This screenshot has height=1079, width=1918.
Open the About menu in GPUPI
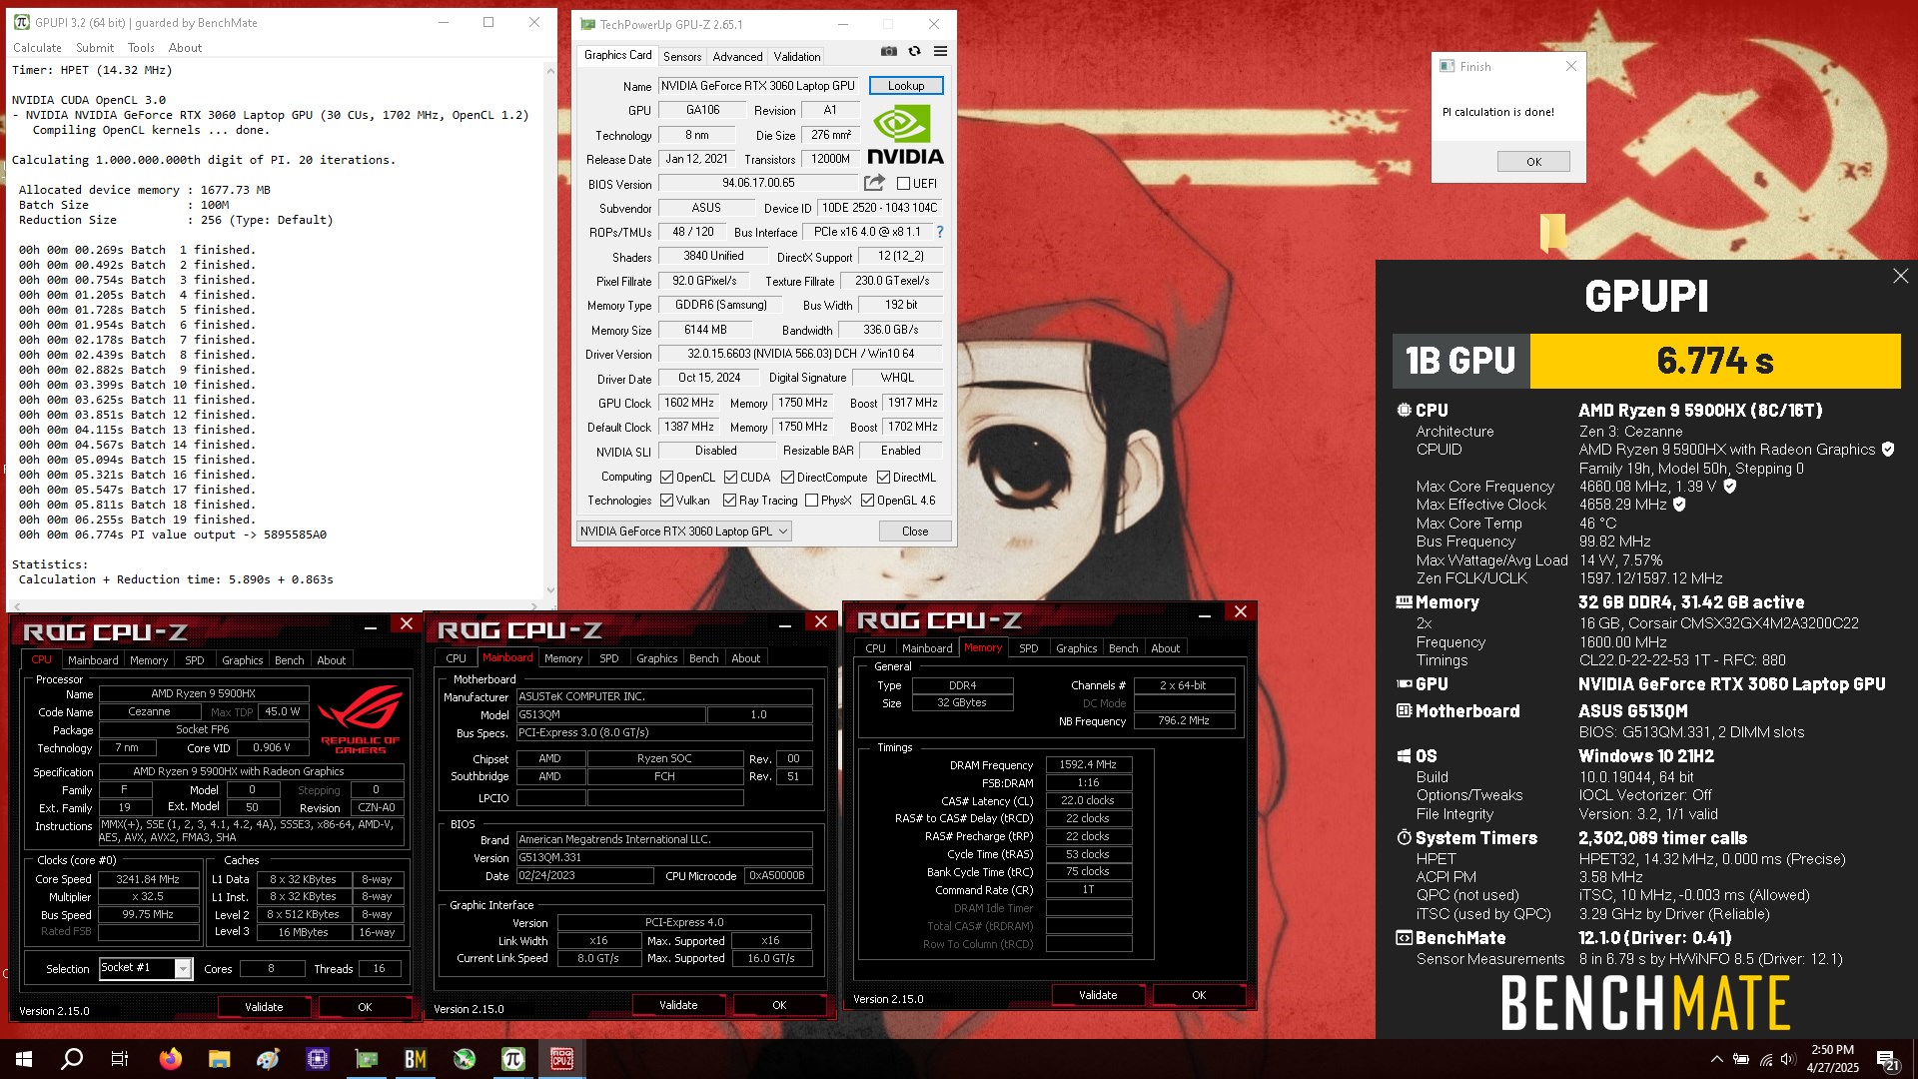[x=185, y=48]
